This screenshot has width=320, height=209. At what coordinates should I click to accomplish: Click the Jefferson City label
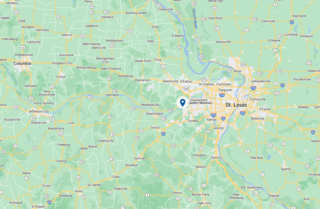click(x=38, y=111)
